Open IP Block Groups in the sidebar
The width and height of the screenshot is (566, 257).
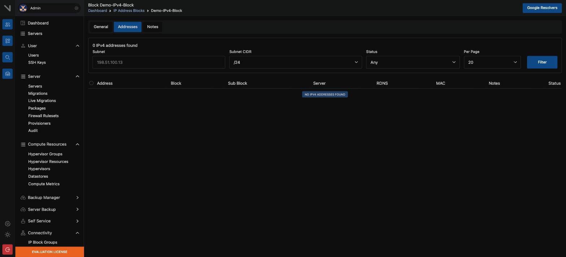43,243
